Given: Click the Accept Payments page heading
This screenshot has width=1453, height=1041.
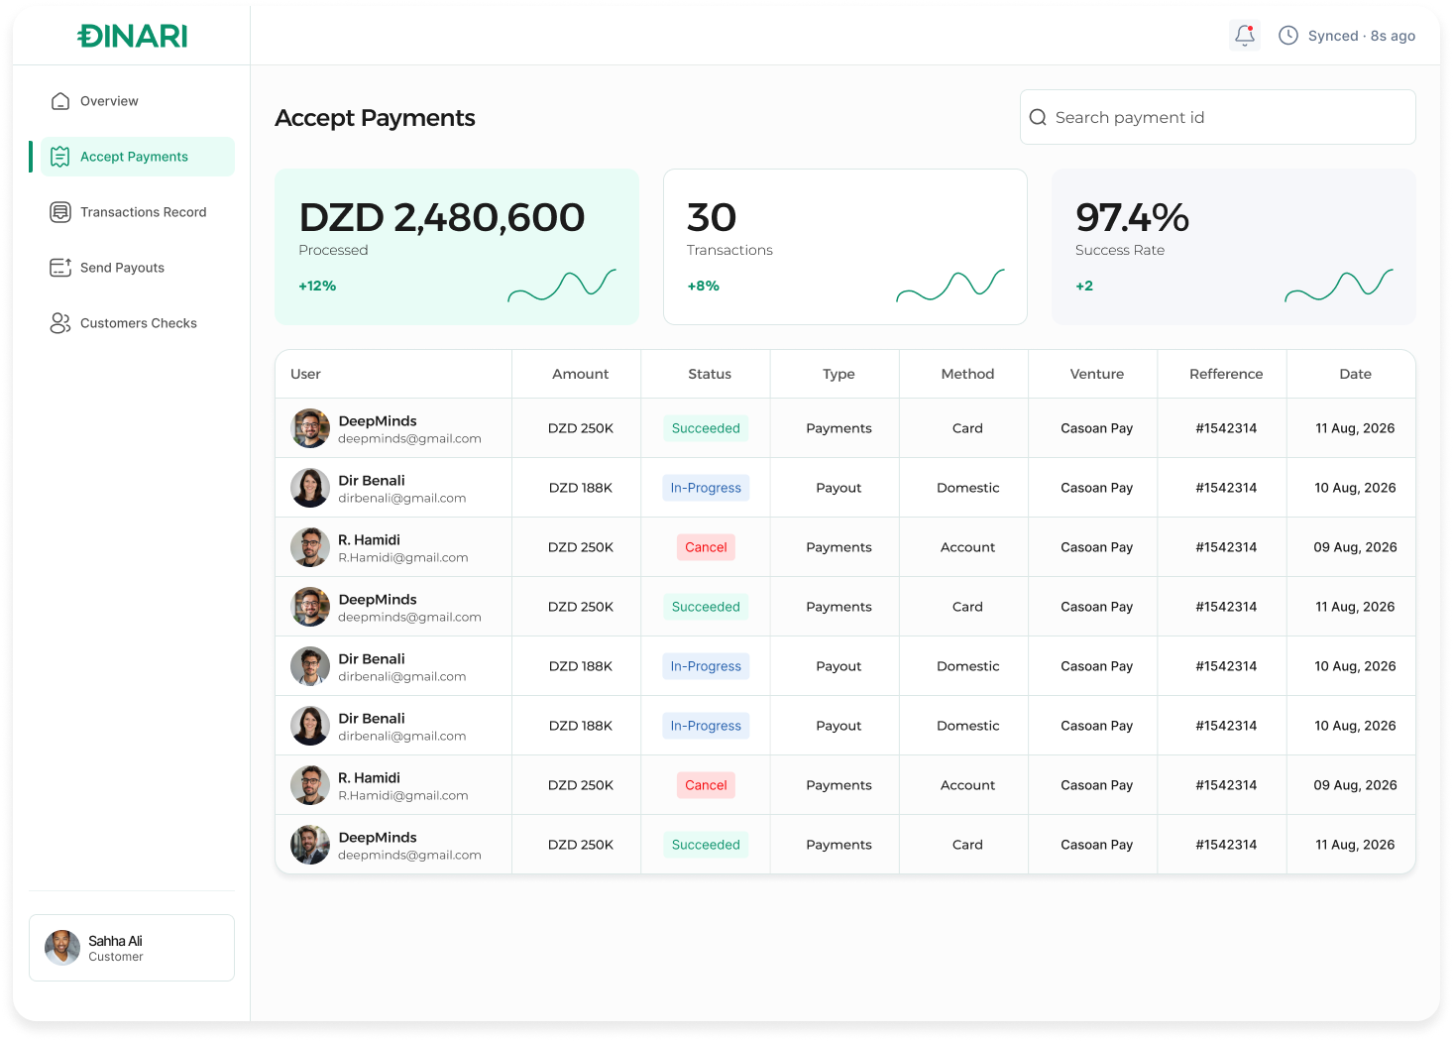Looking at the screenshot, I should [375, 118].
